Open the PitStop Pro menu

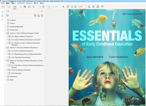[x=29, y=3]
